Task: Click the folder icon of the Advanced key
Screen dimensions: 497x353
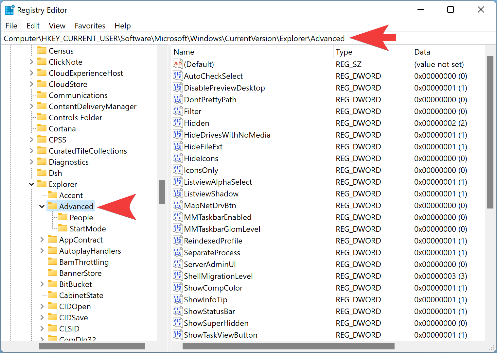Action: 52,206
